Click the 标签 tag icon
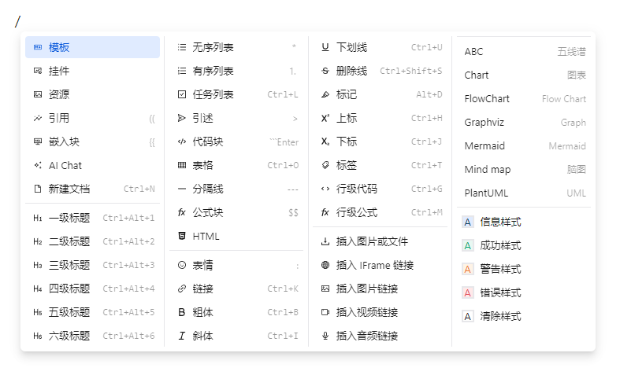Viewport: 620px width, 375px height. point(325,166)
